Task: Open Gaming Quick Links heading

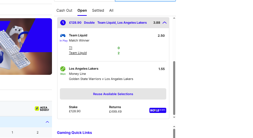Action: coord(74,133)
